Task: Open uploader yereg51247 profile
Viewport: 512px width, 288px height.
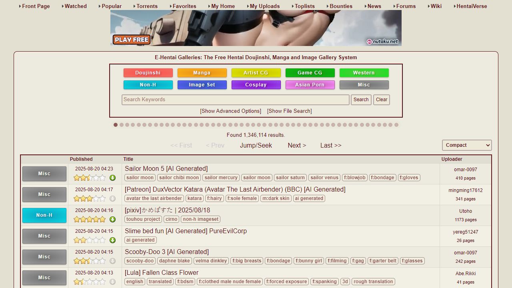Action: point(466,232)
